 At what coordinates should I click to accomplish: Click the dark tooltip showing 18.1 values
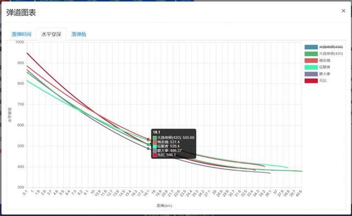point(174,144)
